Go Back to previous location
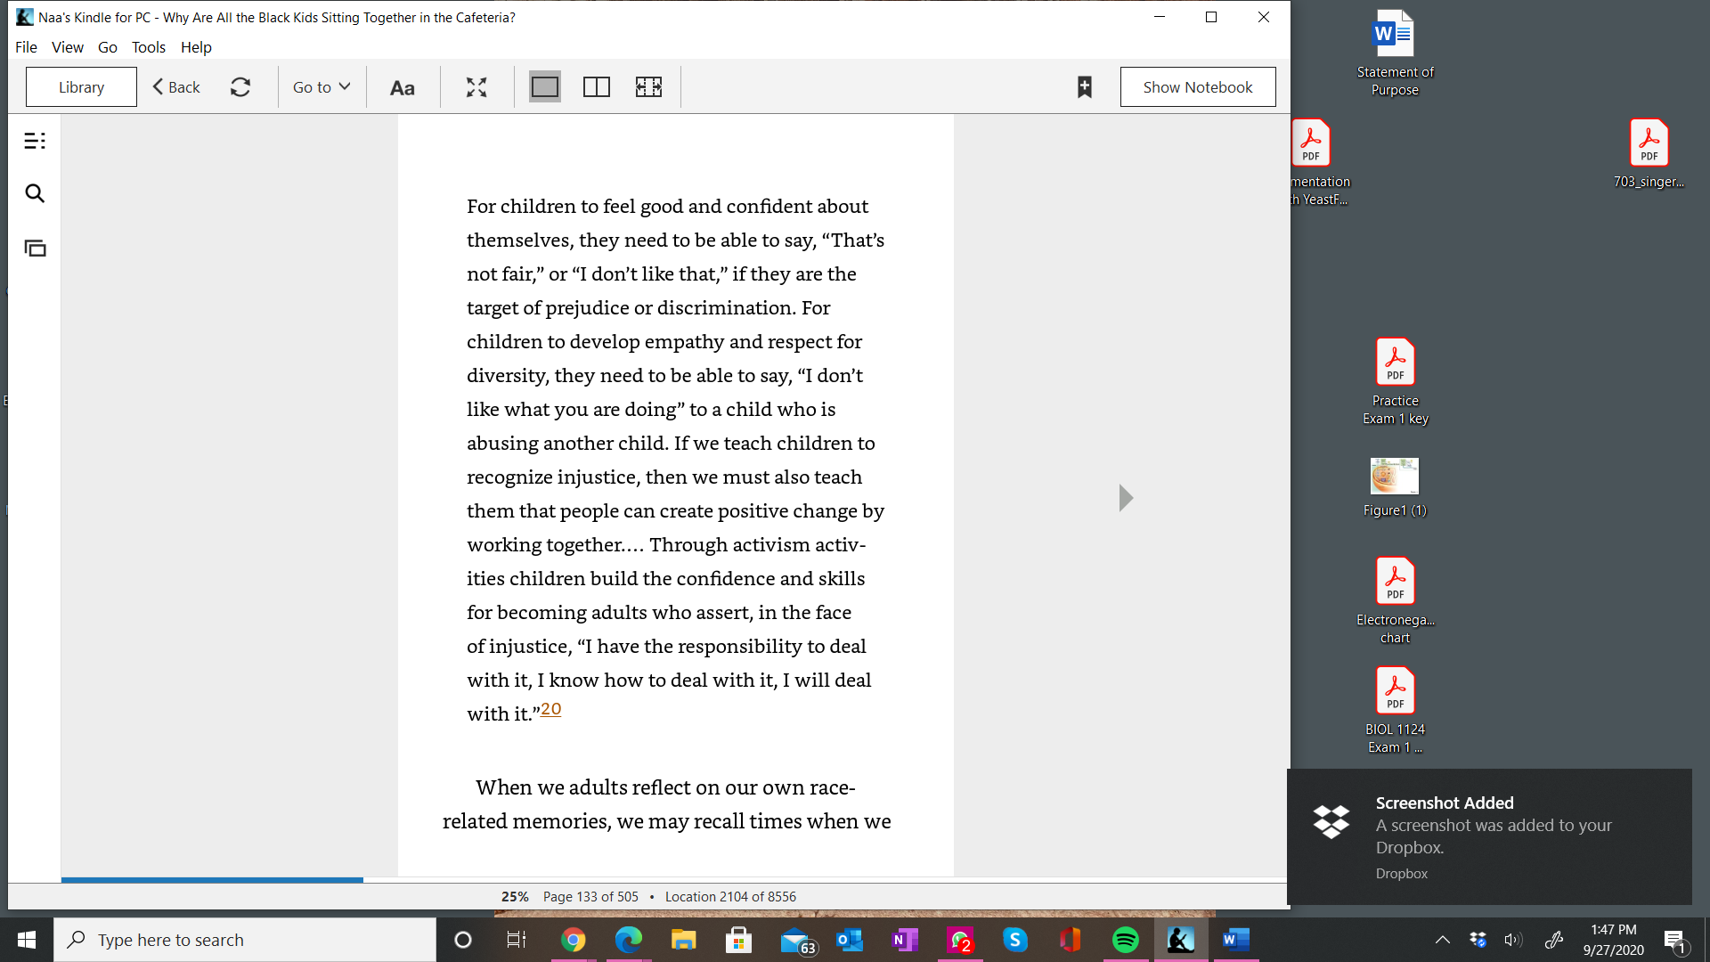The width and height of the screenshot is (1710, 962). (176, 86)
